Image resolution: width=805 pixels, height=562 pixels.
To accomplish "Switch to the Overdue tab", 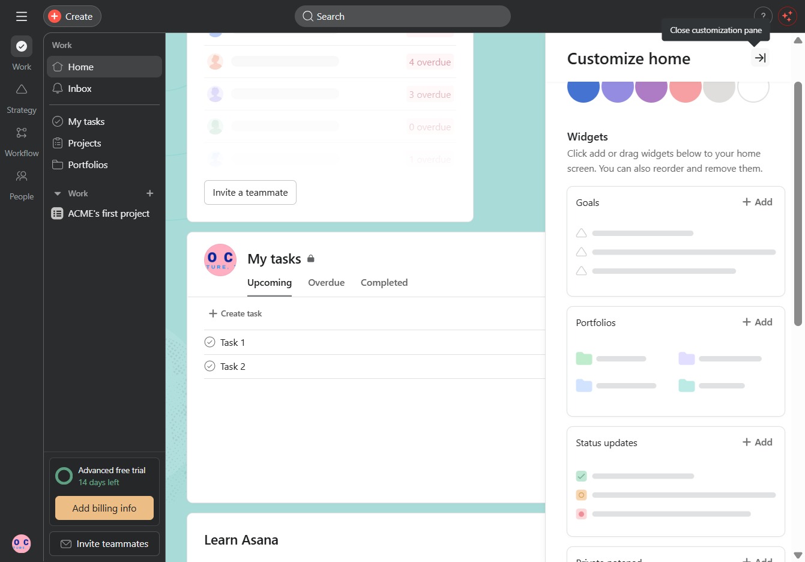I will (x=327, y=283).
